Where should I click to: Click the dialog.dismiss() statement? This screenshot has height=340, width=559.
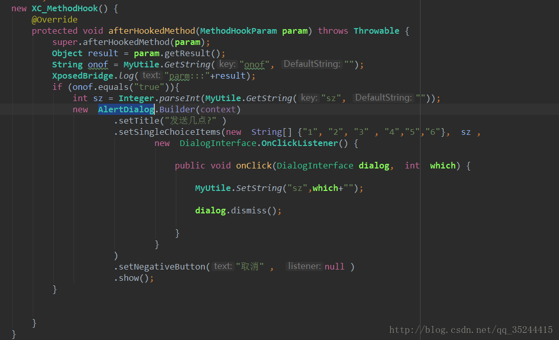(238, 210)
